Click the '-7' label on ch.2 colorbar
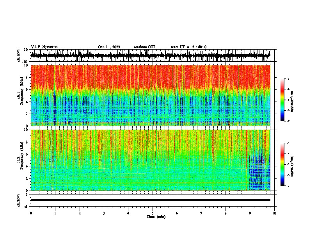This screenshot has width=309, height=239. tap(288, 185)
